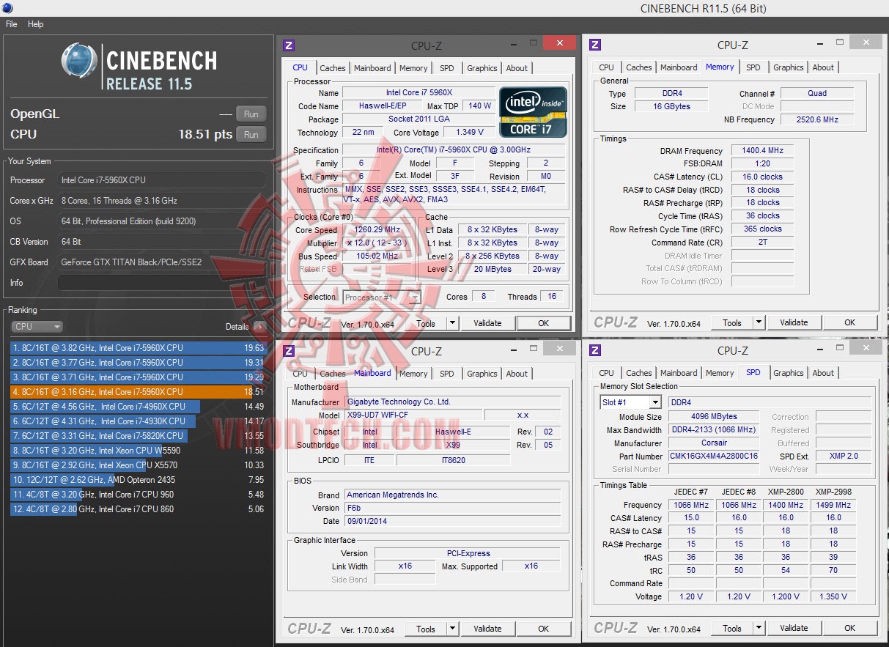This screenshot has width=889, height=647.
Task: Select highlighted 3.16 GHz i7-5960X ranking row
Action: (x=138, y=392)
